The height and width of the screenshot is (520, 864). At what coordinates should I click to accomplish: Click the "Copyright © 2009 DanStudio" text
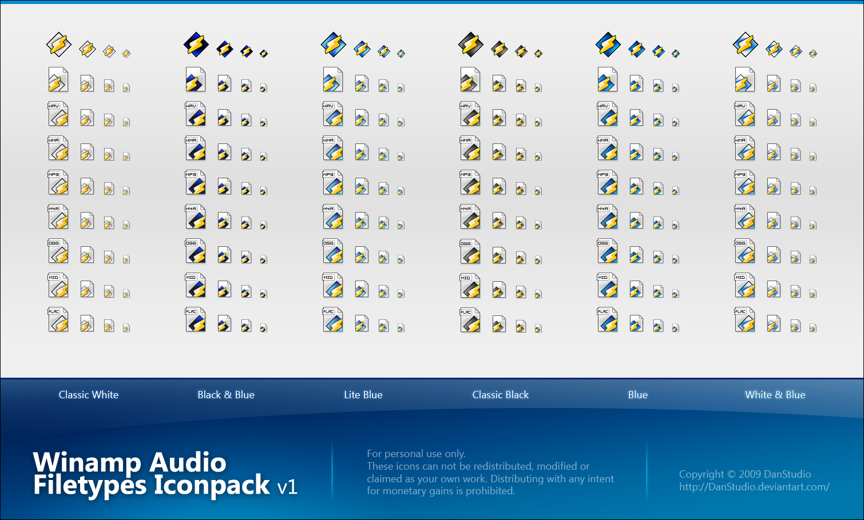pos(745,474)
